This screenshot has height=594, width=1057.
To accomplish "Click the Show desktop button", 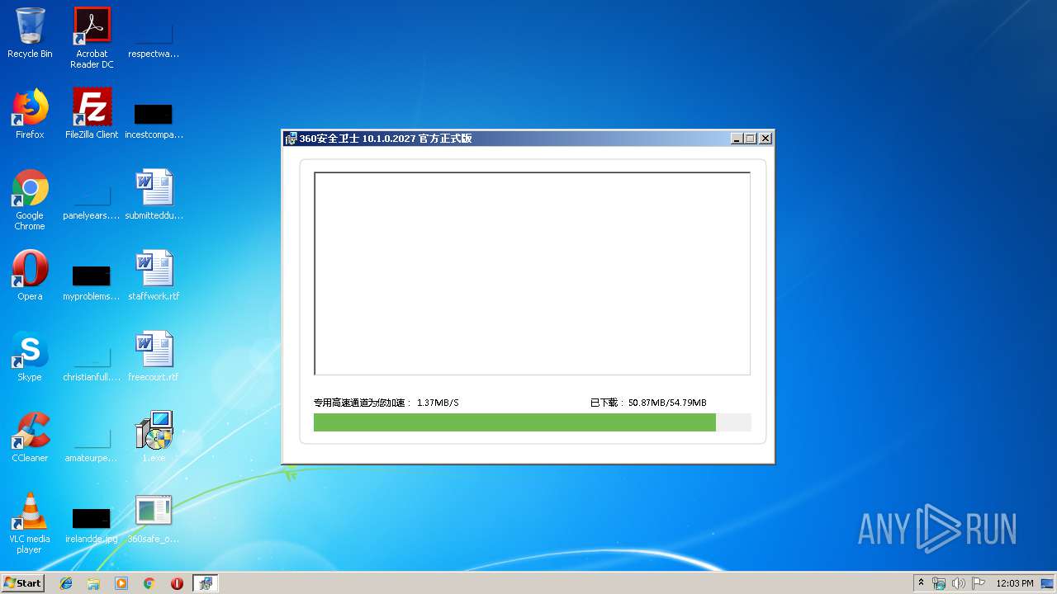I will [1049, 583].
